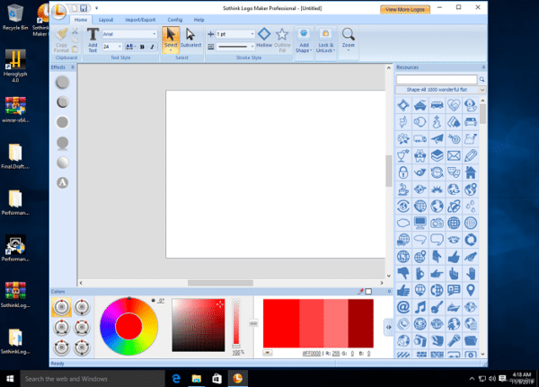
Task: Open the stroke width 1 pt dropdown
Action: (x=251, y=34)
